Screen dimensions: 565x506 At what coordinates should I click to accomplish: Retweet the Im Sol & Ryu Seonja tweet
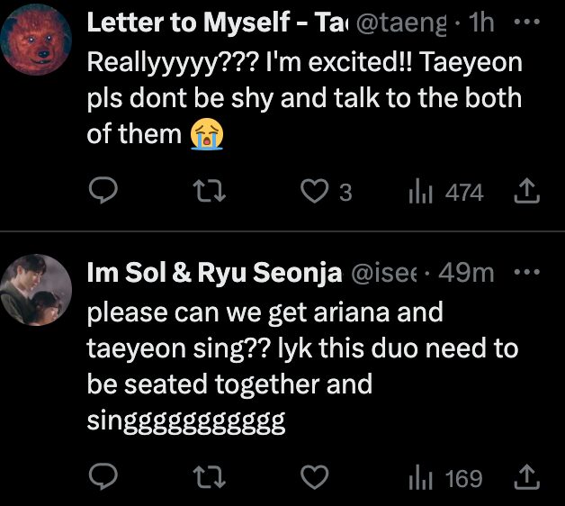[x=209, y=478]
